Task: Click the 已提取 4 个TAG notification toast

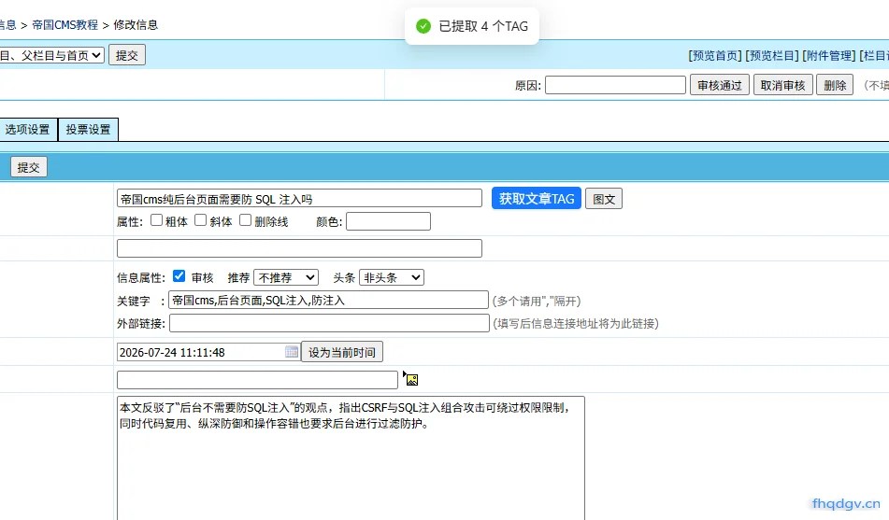Action: (x=472, y=26)
